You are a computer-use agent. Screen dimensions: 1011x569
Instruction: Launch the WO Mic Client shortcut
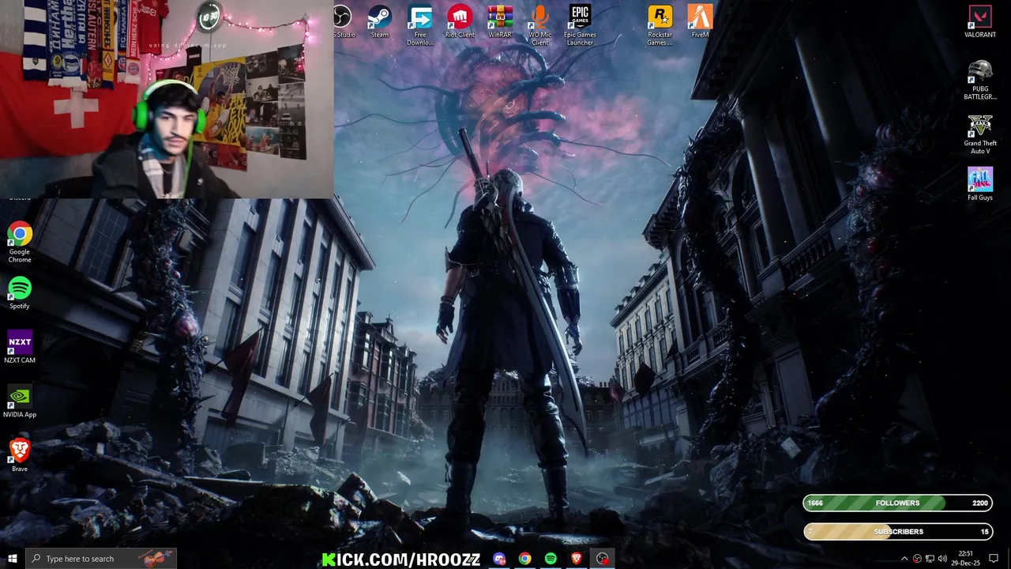(540, 25)
